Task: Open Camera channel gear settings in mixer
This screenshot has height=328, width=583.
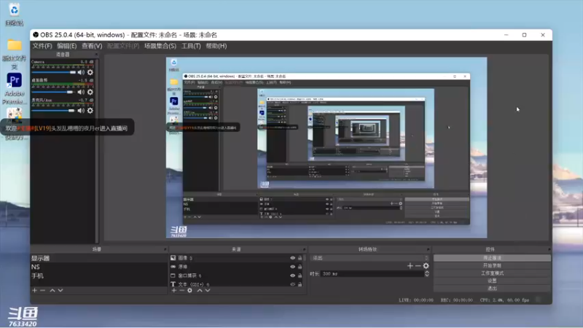Action: pyautogui.click(x=90, y=72)
